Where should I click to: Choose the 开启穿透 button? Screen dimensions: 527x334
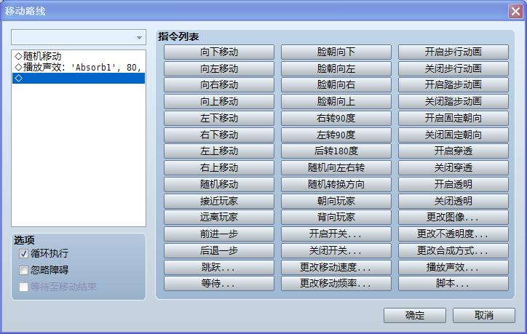[x=453, y=151]
